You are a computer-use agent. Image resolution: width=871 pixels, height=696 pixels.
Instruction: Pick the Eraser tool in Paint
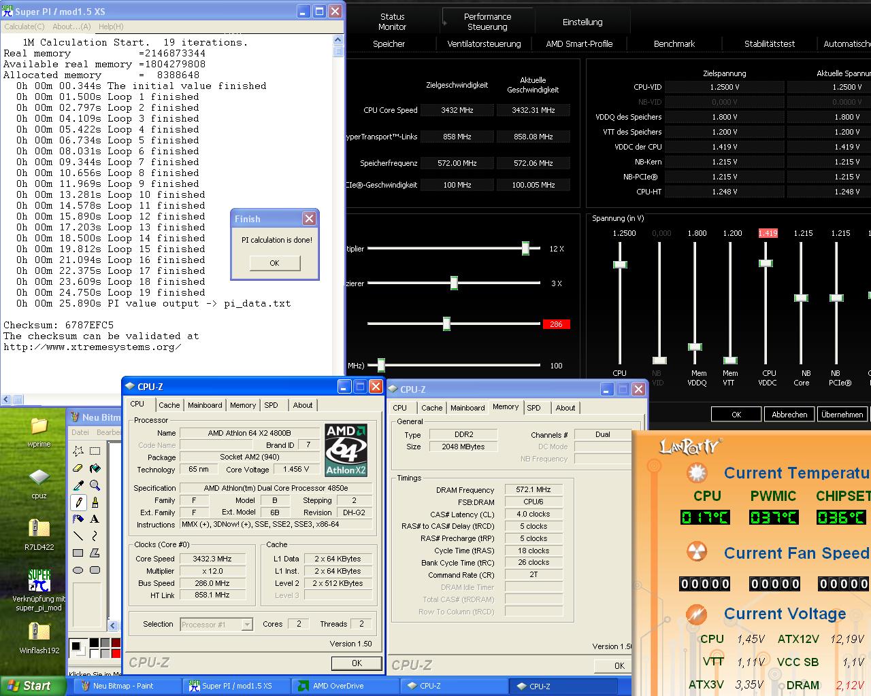point(78,468)
